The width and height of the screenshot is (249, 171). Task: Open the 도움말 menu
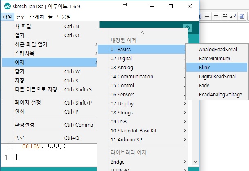click(x=64, y=17)
